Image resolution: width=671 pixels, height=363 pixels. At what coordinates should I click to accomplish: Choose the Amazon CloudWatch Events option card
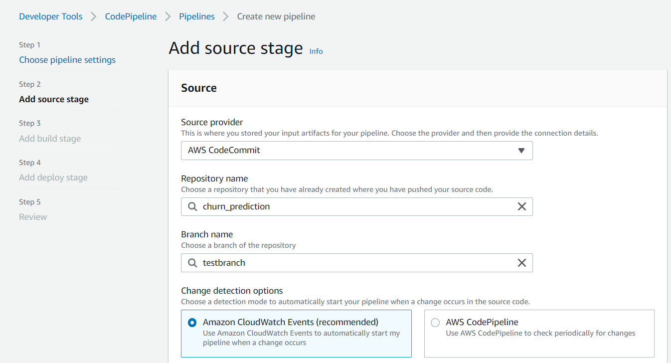296,334
